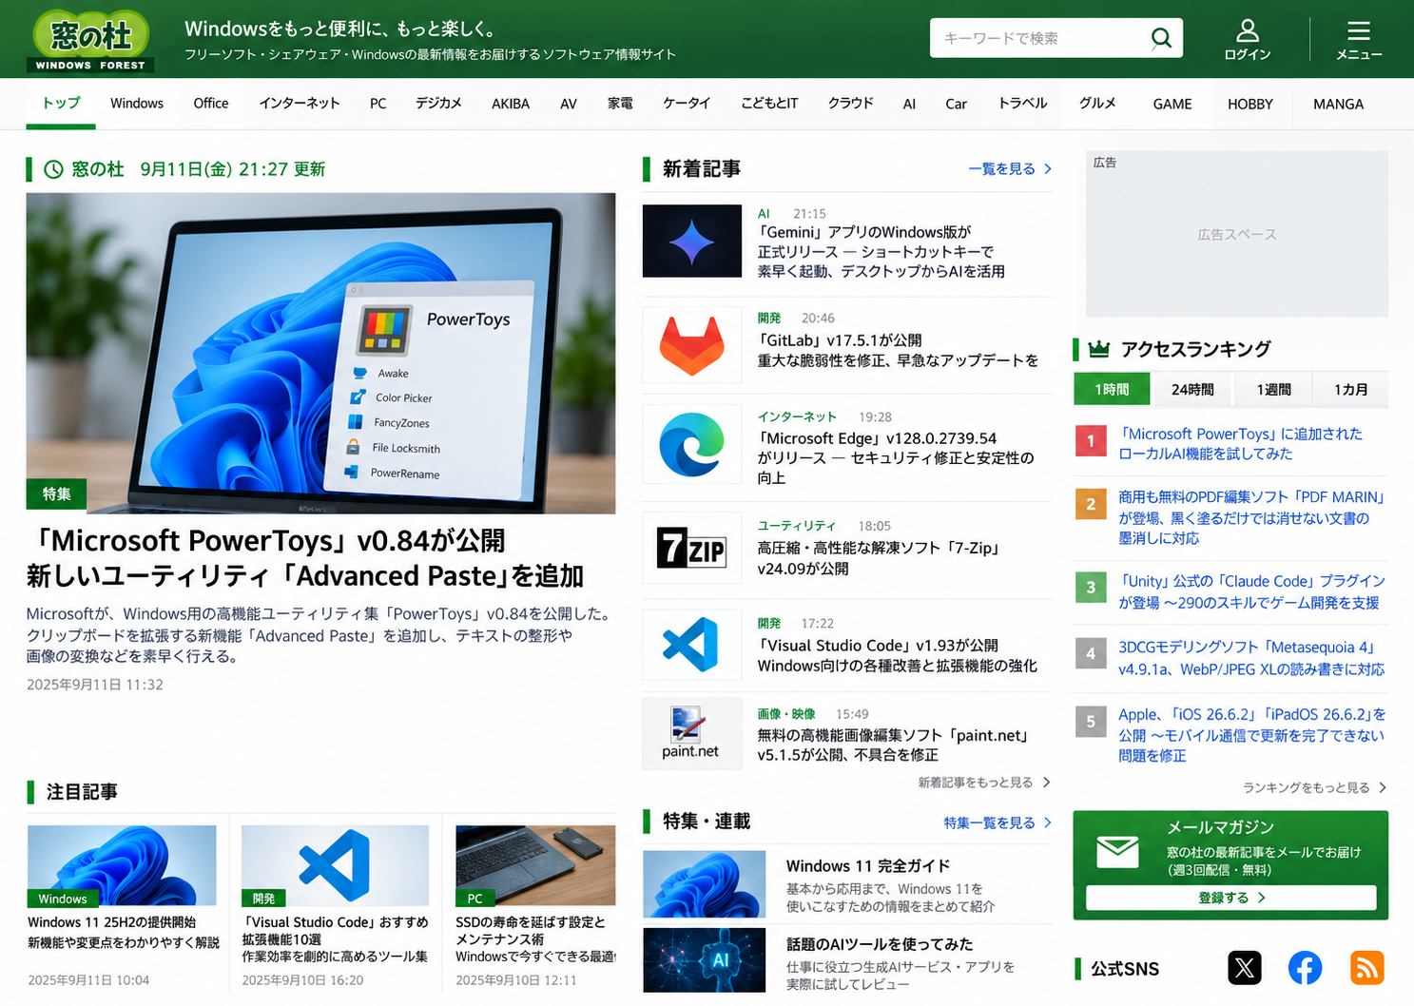Click the Microsoft Edge logo thumbnail

coord(691,444)
